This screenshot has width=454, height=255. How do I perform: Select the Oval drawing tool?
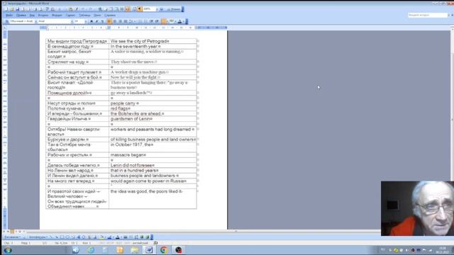tap(67, 237)
